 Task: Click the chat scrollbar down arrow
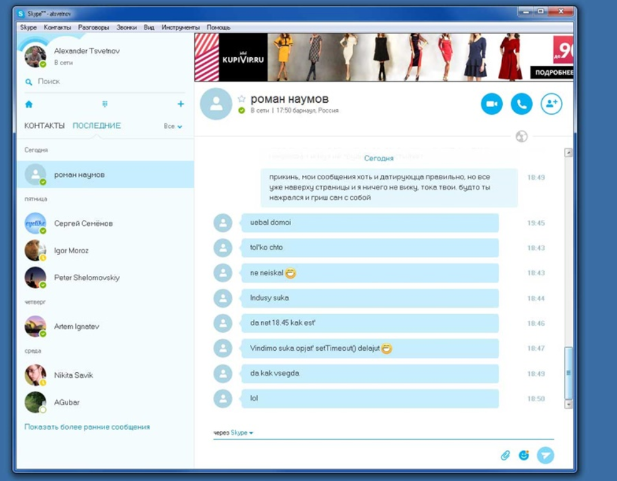point(568,405)
